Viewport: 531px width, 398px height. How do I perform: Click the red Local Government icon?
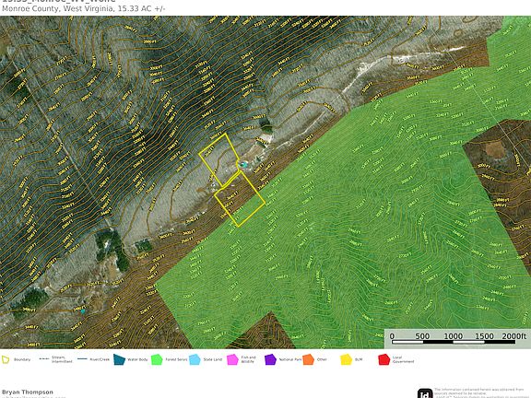384,359
